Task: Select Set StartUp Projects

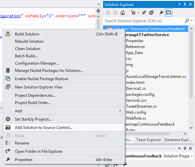Action: [x=64, y=119]
